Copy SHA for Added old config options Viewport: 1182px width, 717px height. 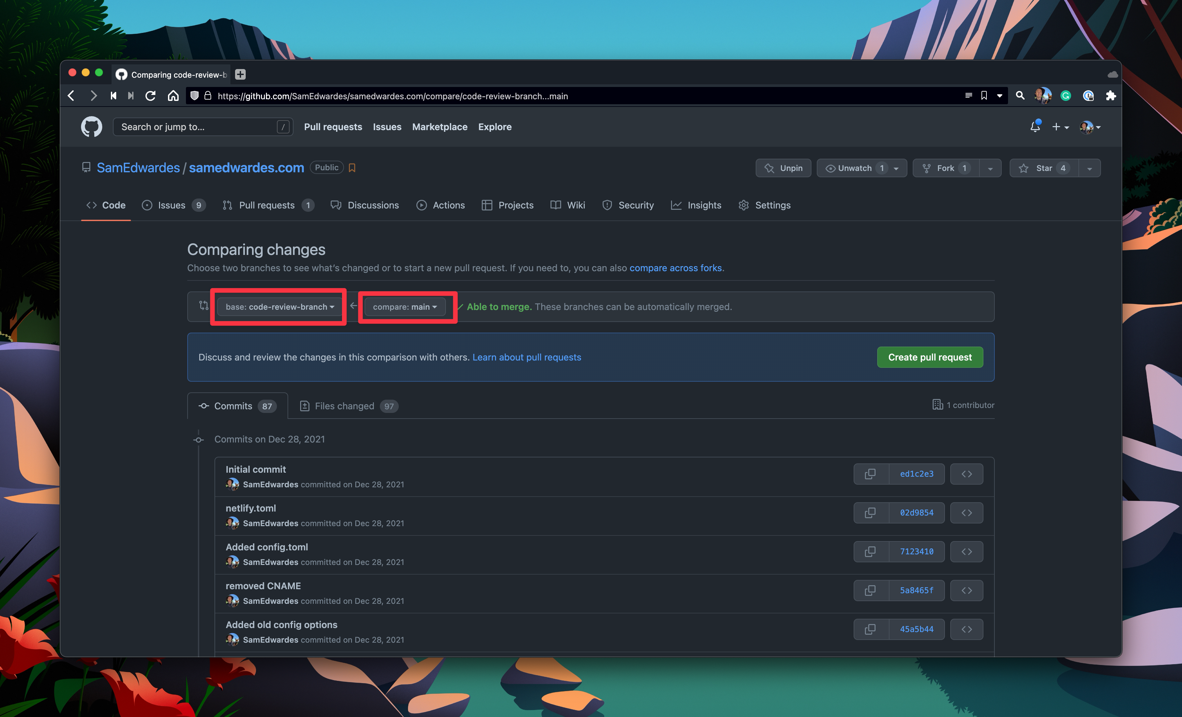pyautogui.click(x=870, y=629)
